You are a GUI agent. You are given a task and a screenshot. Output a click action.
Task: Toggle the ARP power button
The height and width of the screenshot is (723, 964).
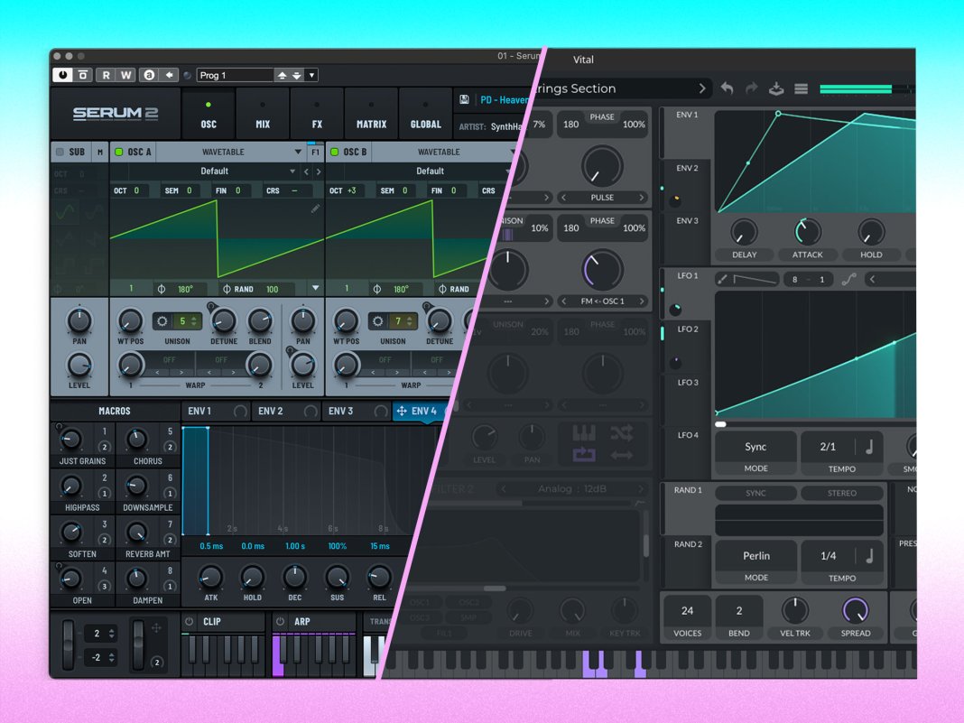point(281,622)
